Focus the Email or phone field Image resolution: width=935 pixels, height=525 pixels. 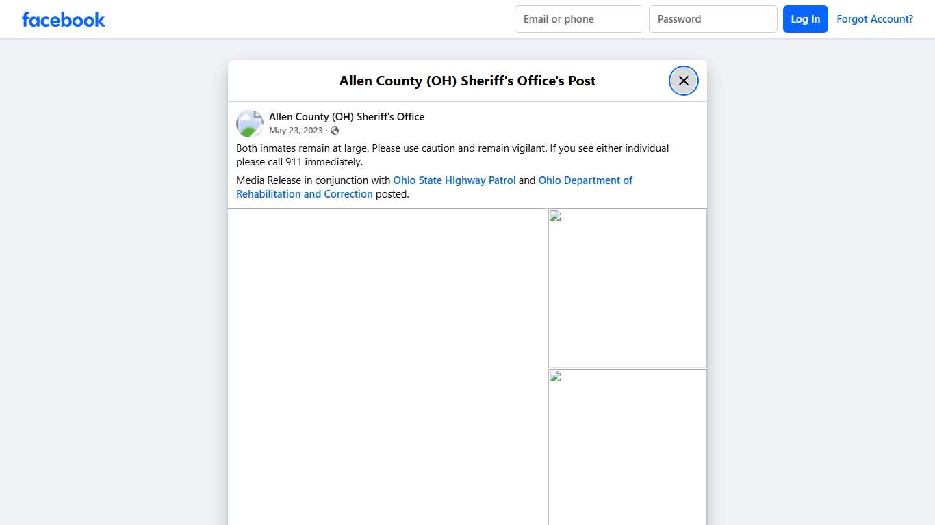578,19
